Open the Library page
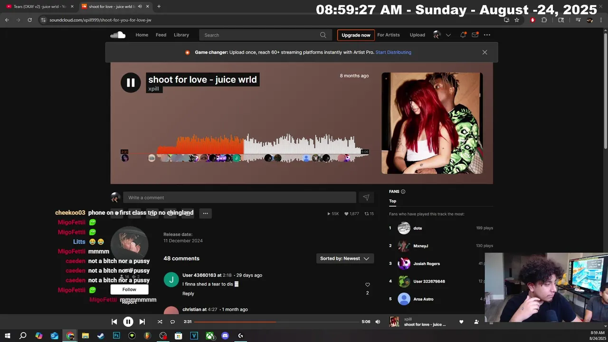 tap(181, 35)
